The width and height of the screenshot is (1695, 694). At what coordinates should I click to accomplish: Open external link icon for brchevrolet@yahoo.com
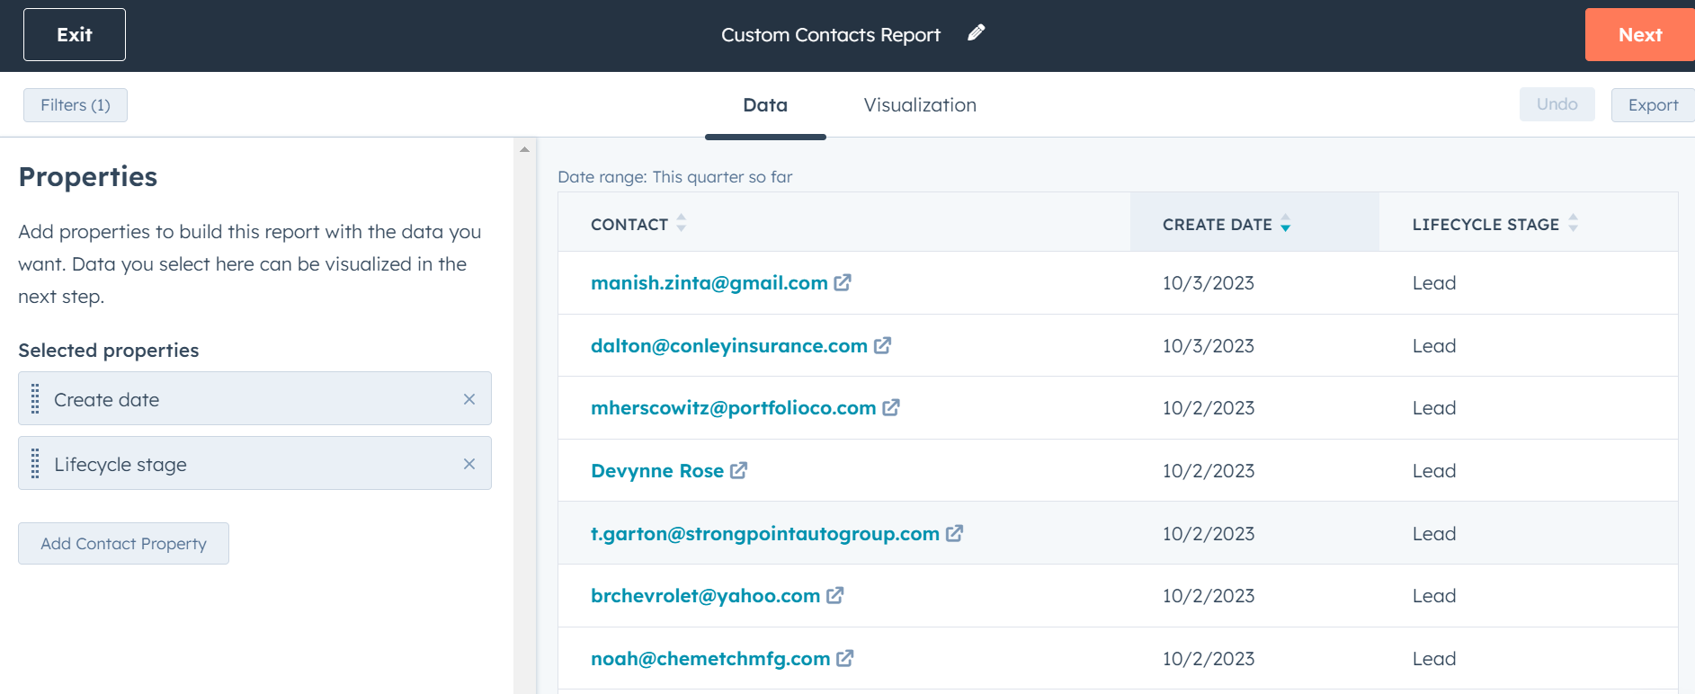(x=834, y=596)
